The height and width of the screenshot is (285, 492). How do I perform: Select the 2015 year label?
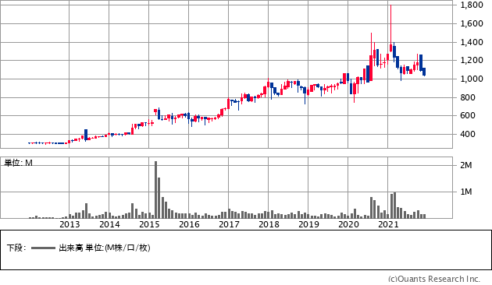click(x=149, y=224)
